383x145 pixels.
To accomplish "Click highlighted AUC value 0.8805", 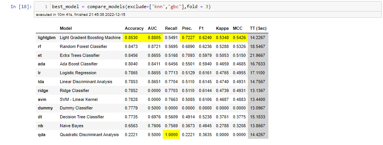I will point(154,38).
